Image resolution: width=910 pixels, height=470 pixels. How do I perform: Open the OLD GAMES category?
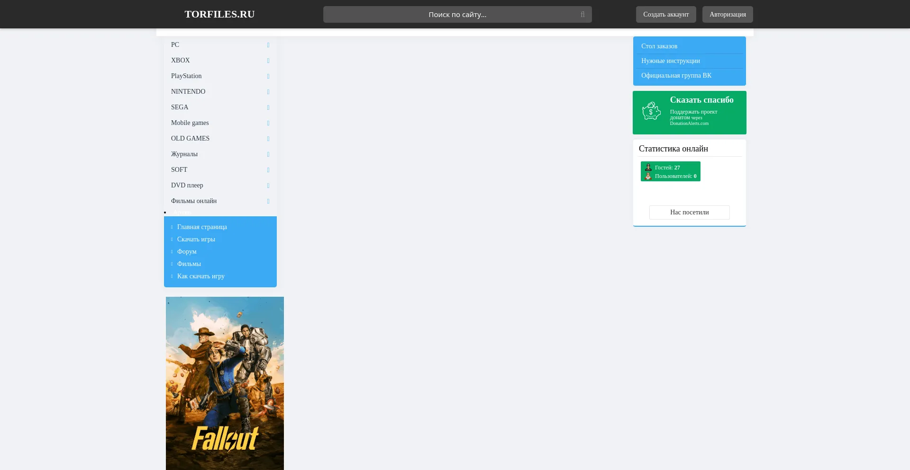190,138
